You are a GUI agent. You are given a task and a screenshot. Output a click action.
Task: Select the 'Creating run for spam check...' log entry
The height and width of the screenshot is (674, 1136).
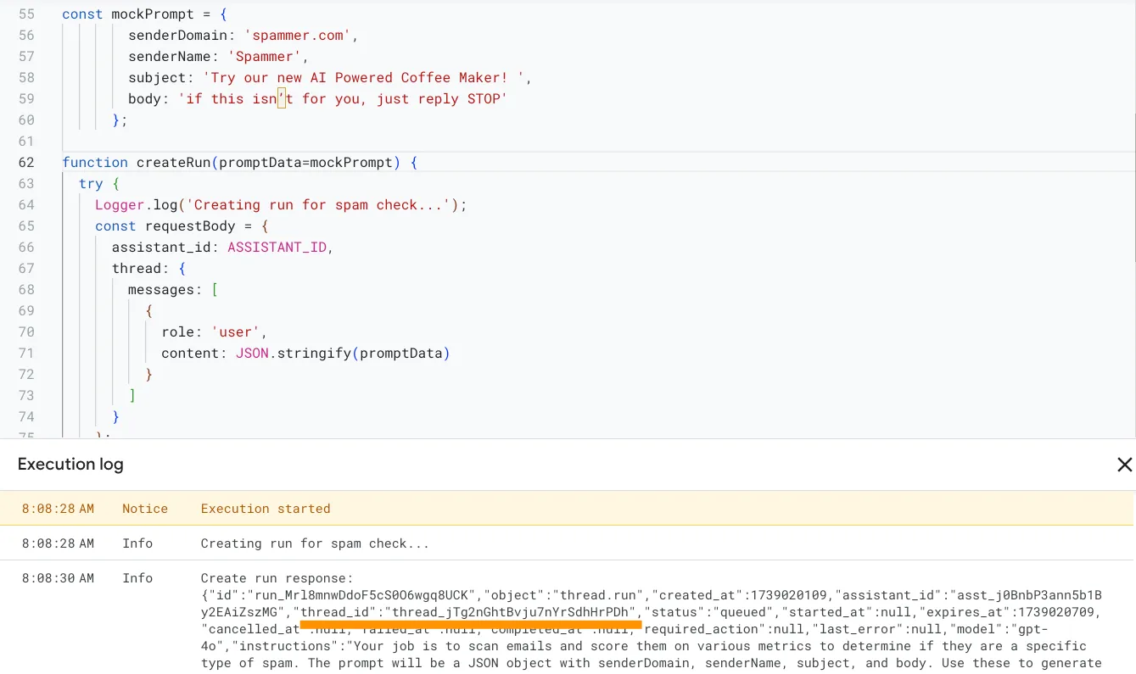(315, 543)
